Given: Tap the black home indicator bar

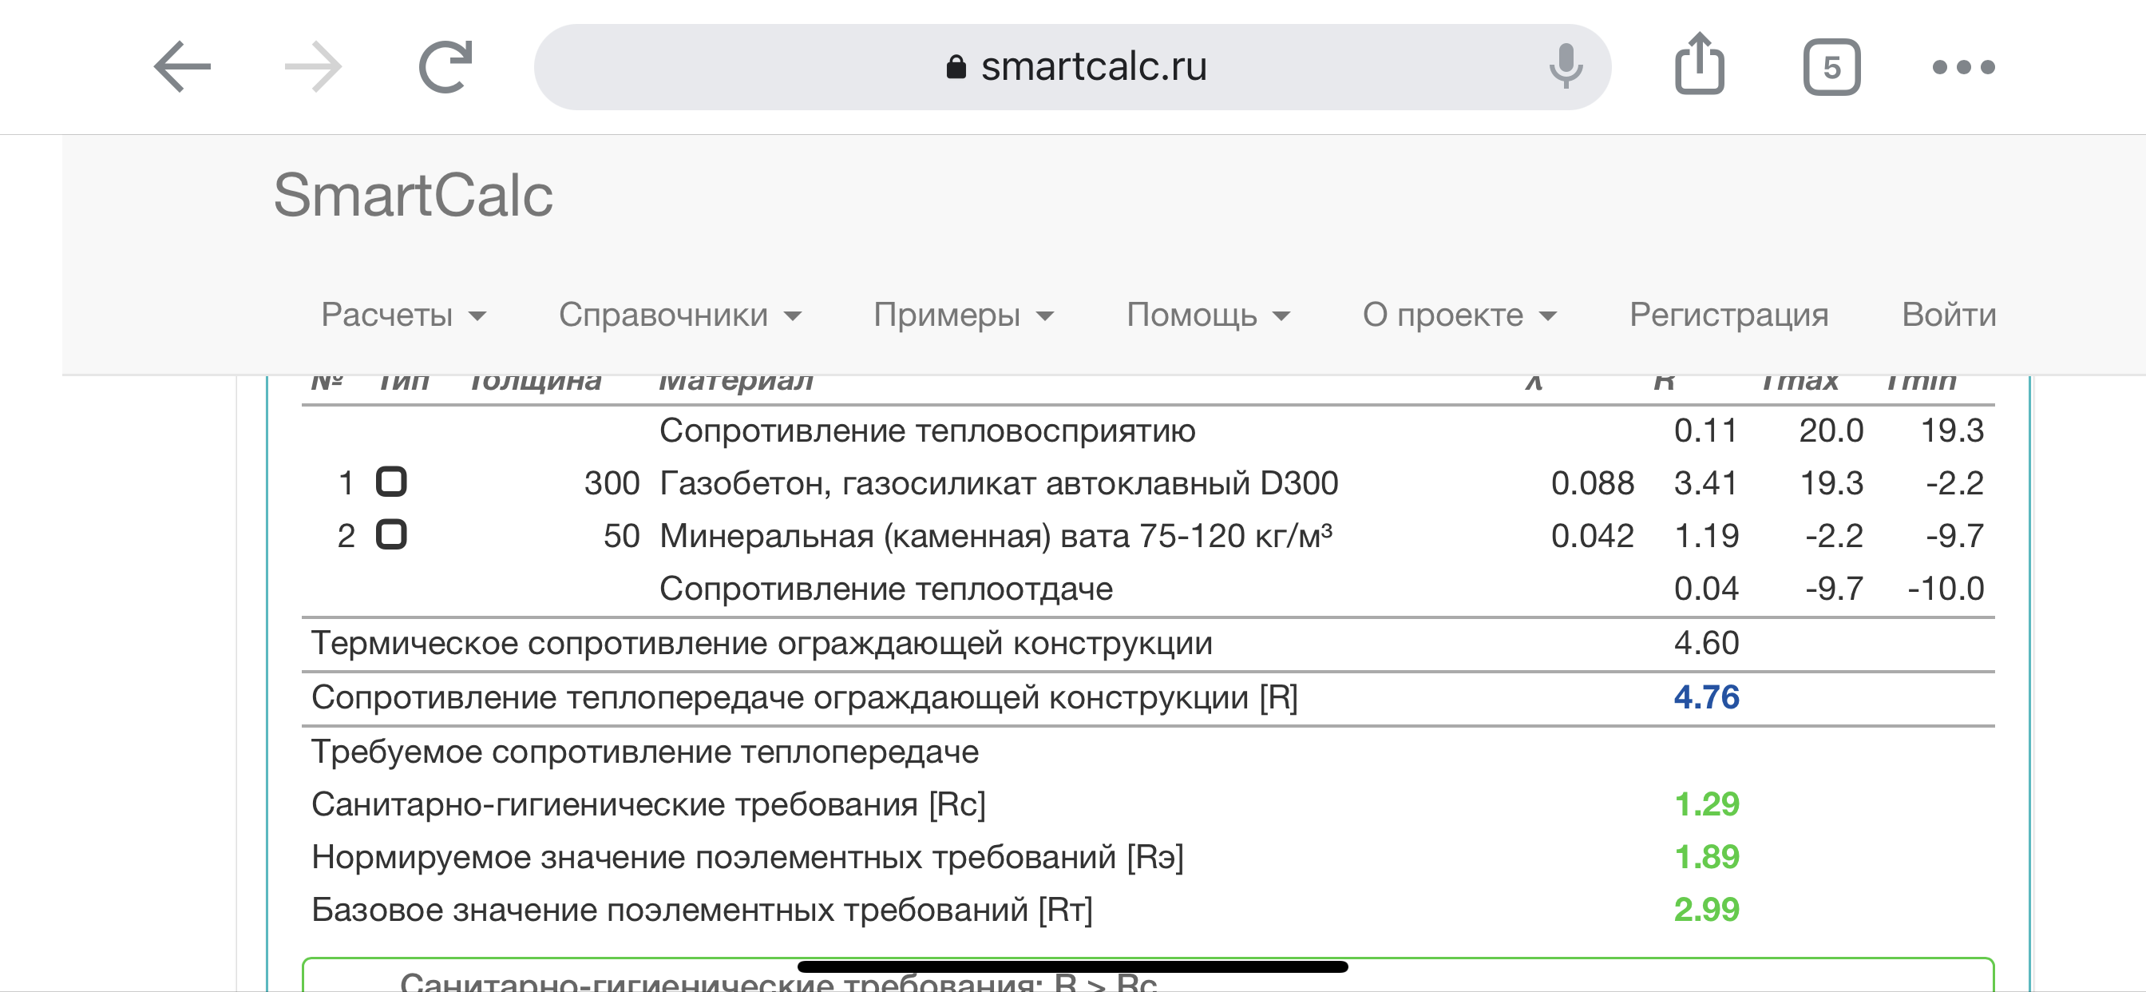Looking at the screenshot, I should pyautogui.click(x=1072, y=967).
